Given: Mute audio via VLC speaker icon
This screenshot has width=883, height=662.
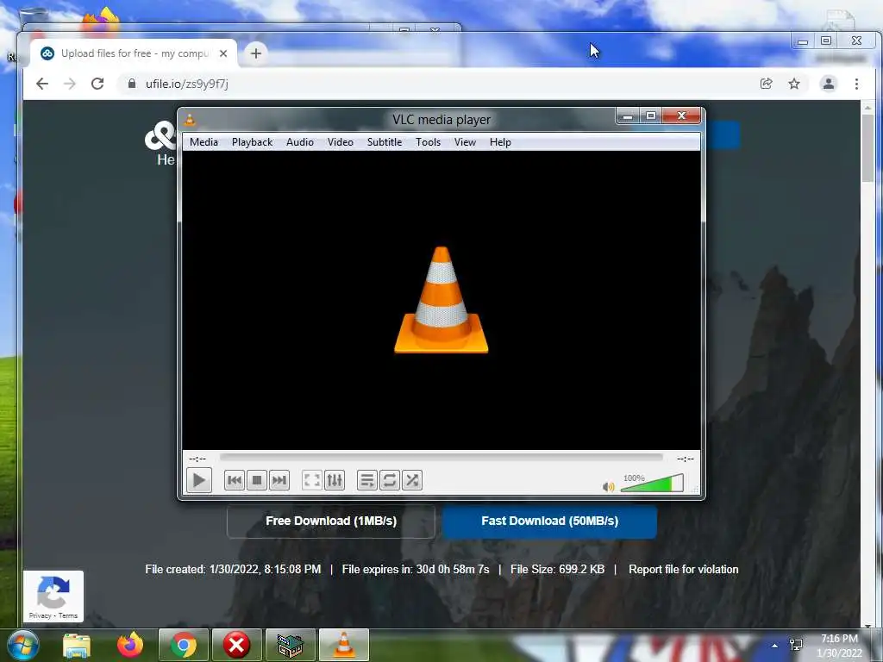Looking at the screenshot, I should [608, 486].
